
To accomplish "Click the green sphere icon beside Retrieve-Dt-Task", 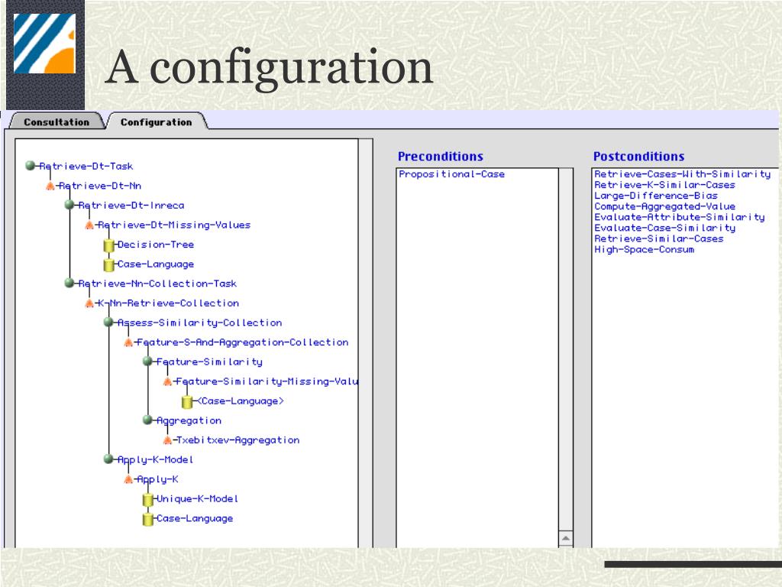I will (31, 165).
